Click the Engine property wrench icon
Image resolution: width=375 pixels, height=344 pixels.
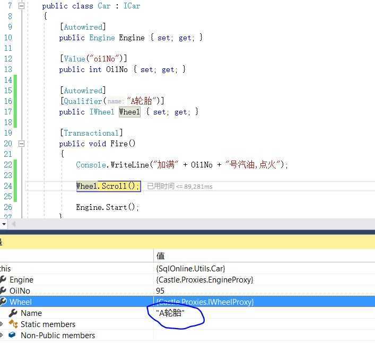pyautogui.click(x=3, y=279)
